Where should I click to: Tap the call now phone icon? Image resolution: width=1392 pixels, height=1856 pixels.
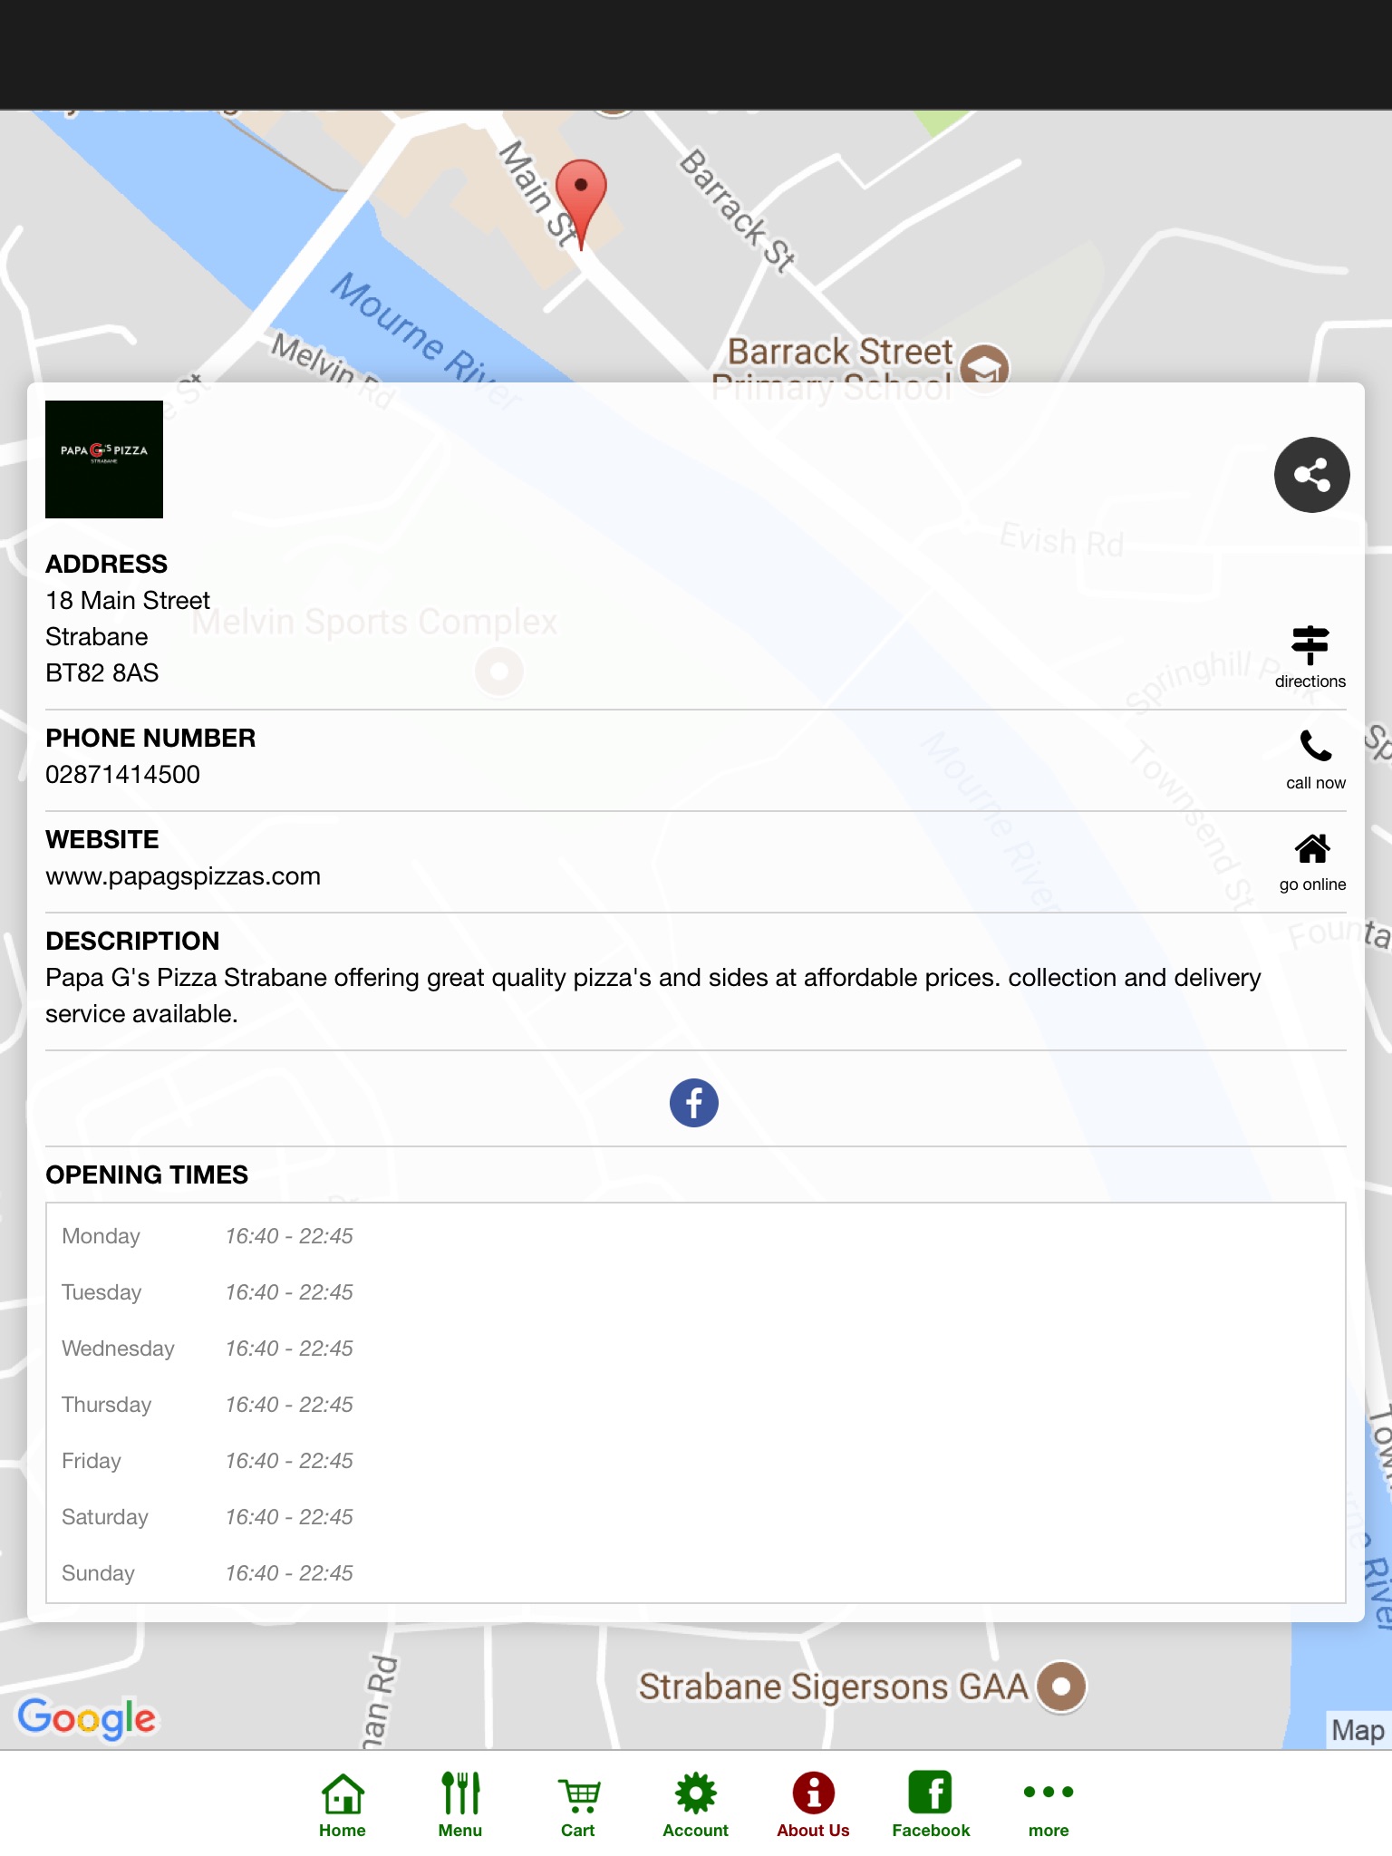tap(1315, 746)
